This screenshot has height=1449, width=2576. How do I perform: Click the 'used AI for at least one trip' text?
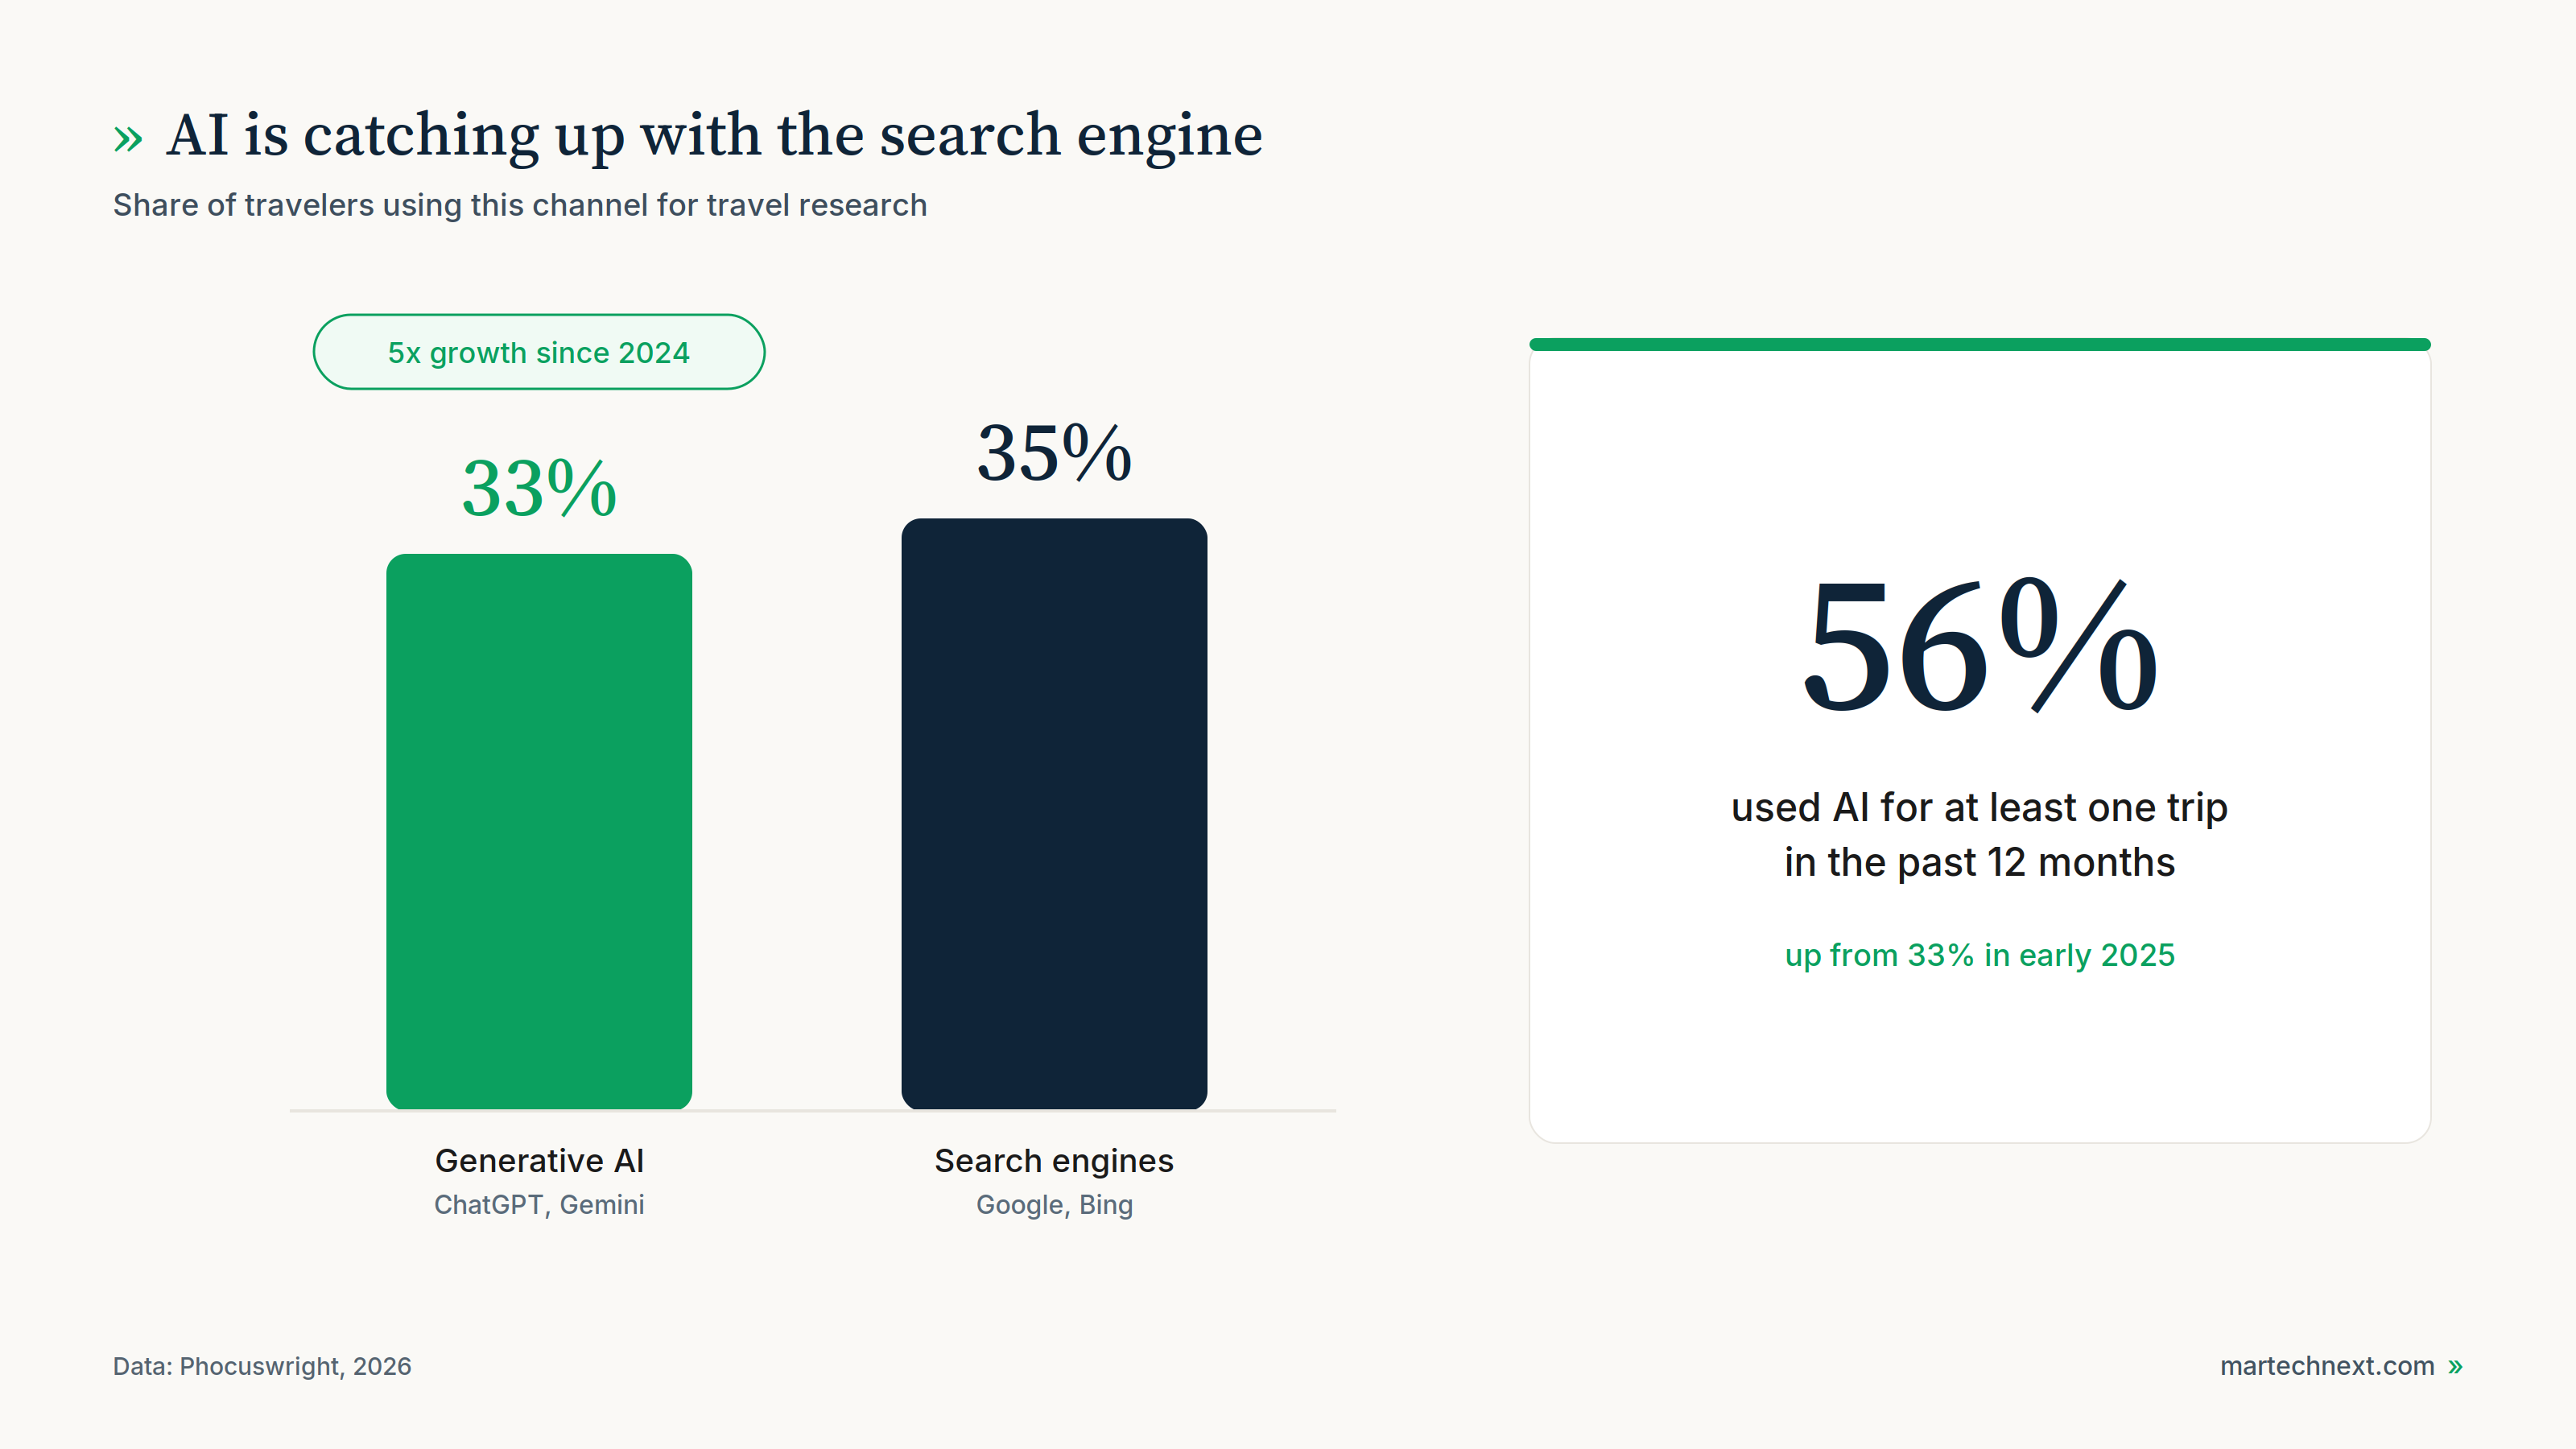click(x=1979, y=808)
